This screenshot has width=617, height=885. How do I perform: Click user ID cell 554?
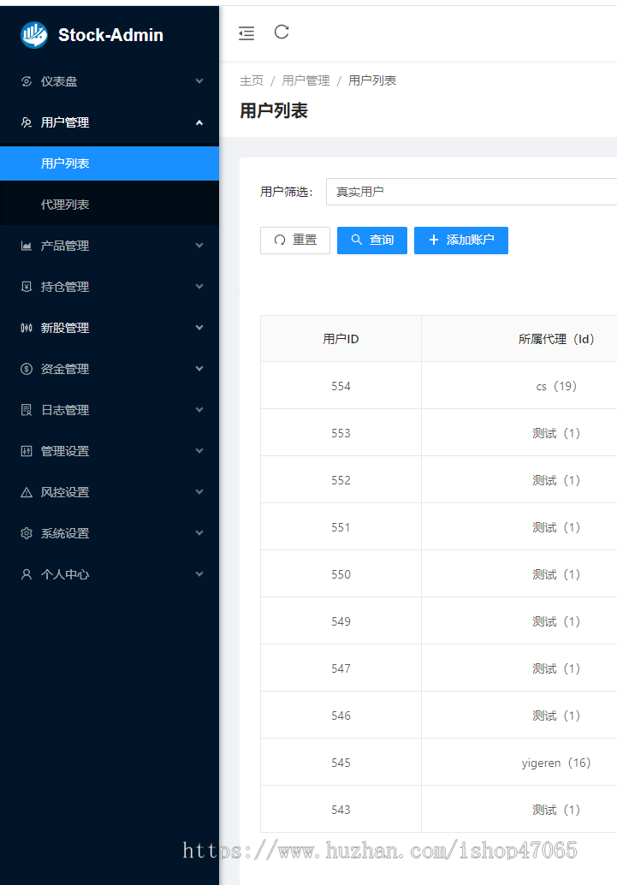[x=341, y=386]
